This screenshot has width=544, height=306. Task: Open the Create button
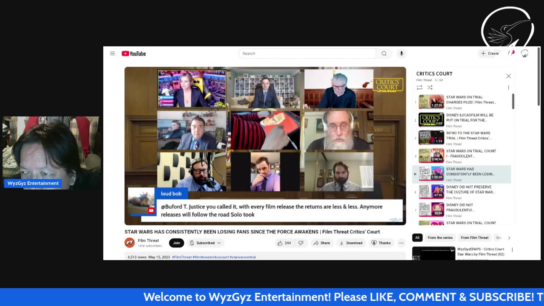pyautogui.click(x=490, y=54)
